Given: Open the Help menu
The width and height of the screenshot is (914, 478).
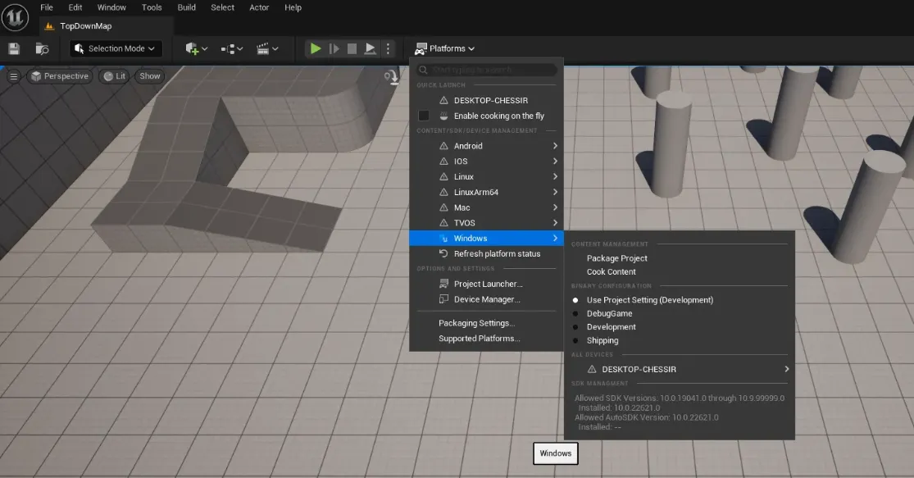Looking at the screenshot, I should point(293,7).
